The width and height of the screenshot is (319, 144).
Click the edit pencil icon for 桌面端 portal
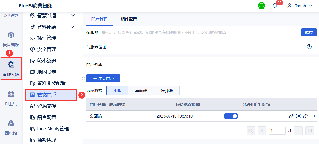[291, 116]
